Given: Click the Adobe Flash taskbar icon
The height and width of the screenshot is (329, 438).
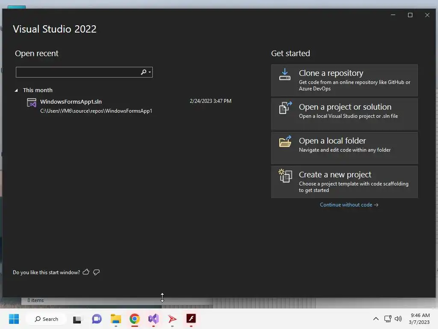Looking at the screenshot, I should [191, 318].
